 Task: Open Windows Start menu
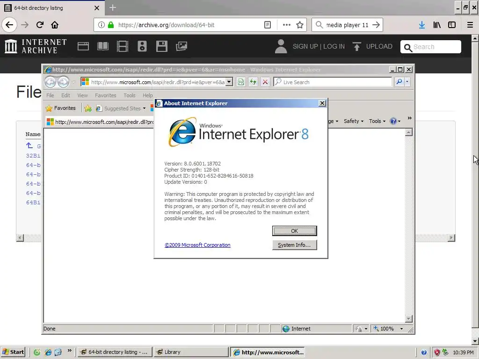point(13,352)
